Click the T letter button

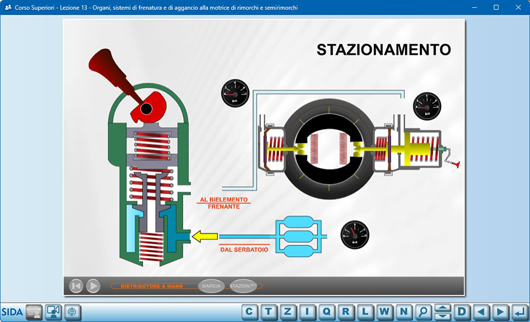tap(269, 311)
